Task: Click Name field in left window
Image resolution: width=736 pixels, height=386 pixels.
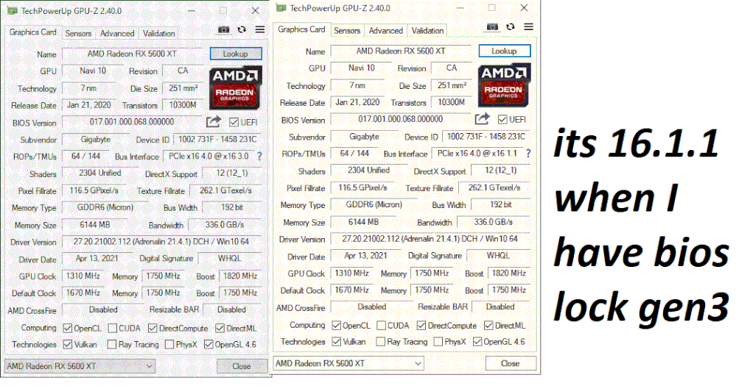Action: pos(132,54)
